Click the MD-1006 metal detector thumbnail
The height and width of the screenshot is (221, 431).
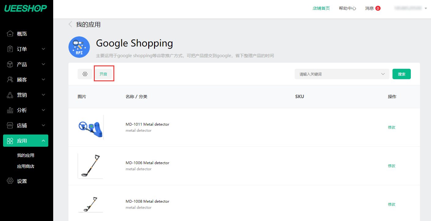tap(90, 166)
